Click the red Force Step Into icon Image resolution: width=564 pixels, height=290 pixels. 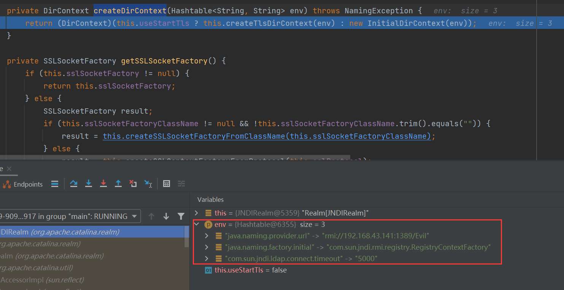click(103, 184)
